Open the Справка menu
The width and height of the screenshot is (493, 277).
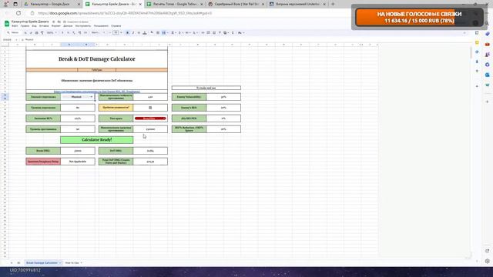116,25
